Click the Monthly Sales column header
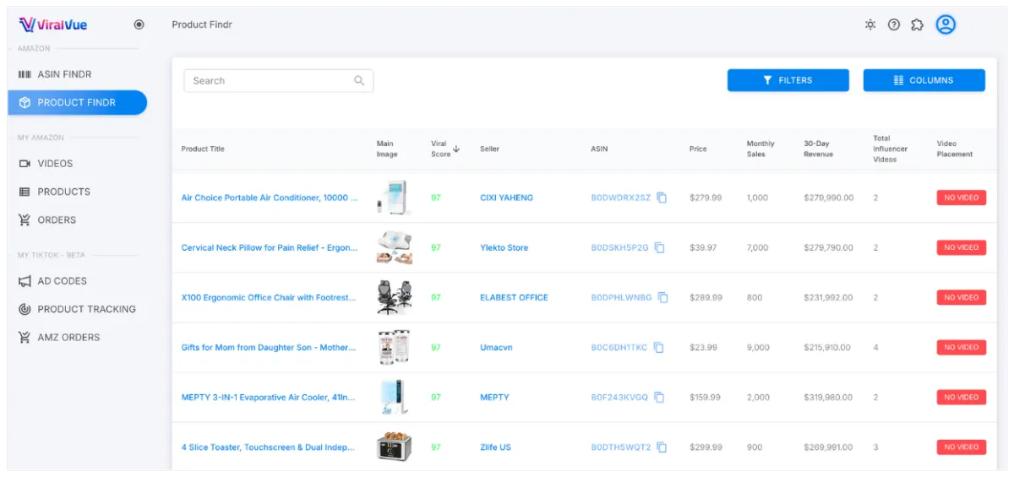1014x477 pixels. pyautogui.click(x=760, y=149)
